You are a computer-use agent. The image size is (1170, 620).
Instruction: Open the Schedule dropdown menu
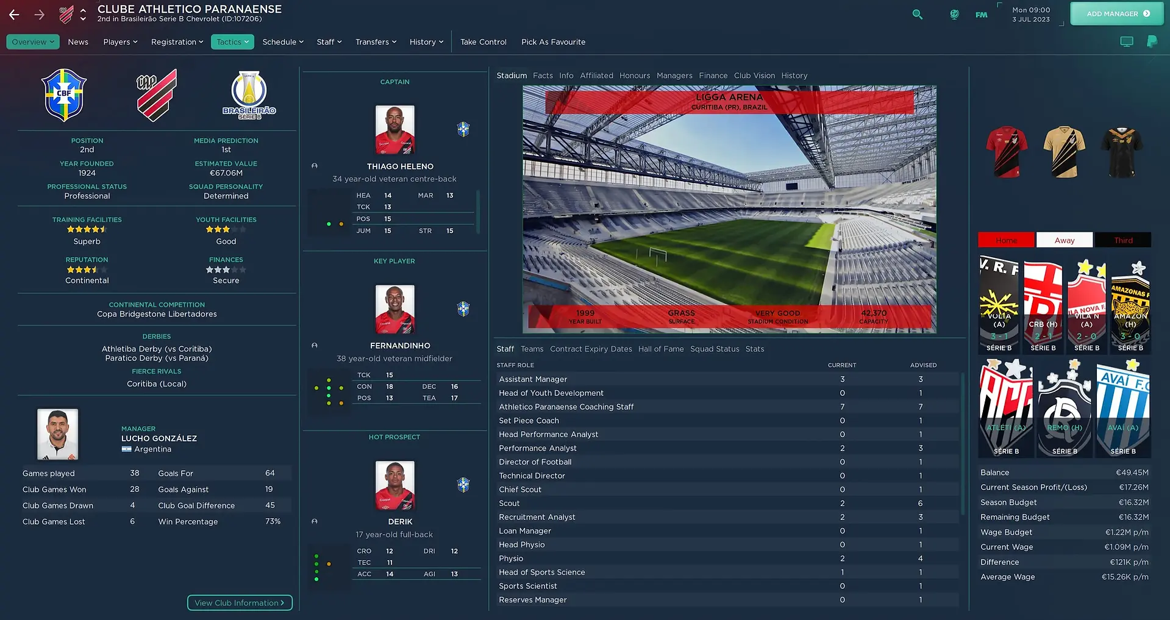pos(283,42)
